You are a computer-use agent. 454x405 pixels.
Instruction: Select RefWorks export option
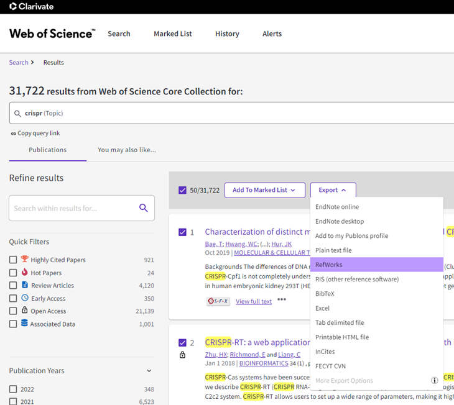pyautogui.click(x=377, y=265)
